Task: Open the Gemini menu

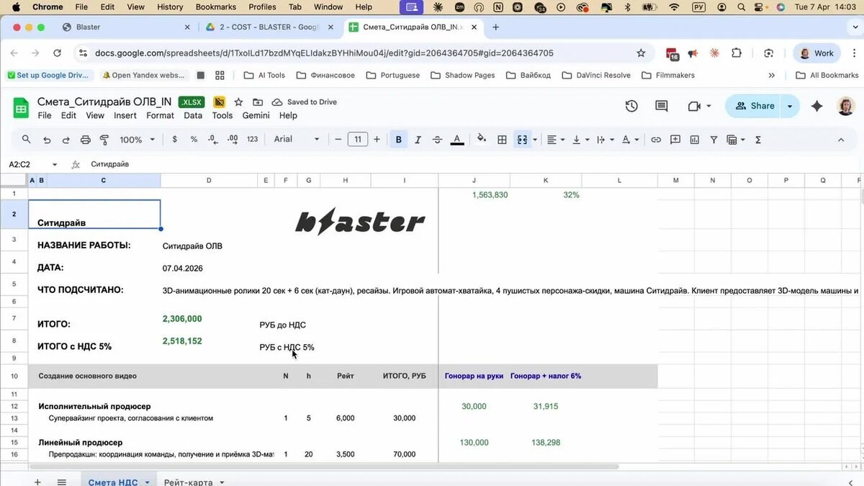Action: (256, 115)
